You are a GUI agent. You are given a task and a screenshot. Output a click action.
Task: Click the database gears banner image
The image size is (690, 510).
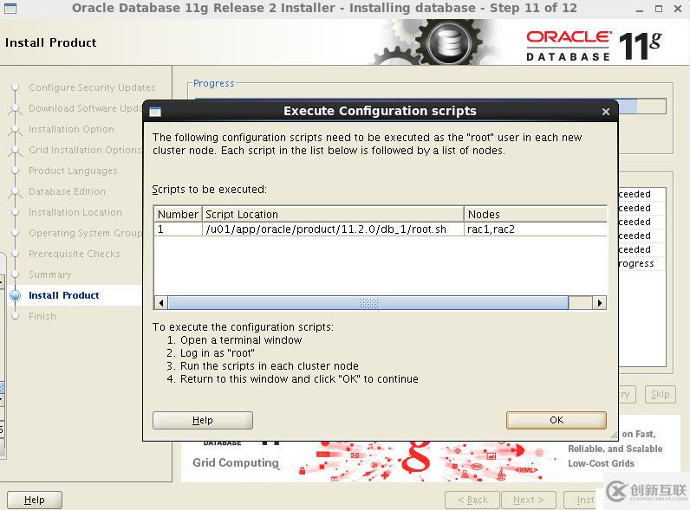coord(436,42)
